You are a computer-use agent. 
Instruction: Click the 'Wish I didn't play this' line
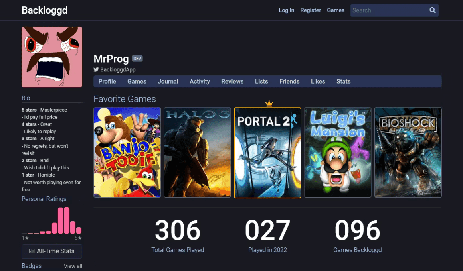45,167
